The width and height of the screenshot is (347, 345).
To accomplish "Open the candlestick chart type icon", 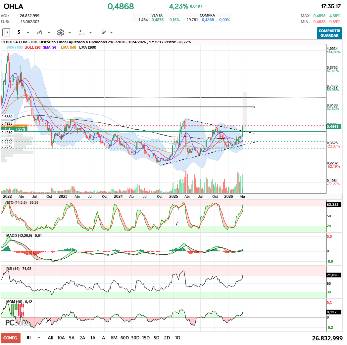I will [x=40, y=33].
